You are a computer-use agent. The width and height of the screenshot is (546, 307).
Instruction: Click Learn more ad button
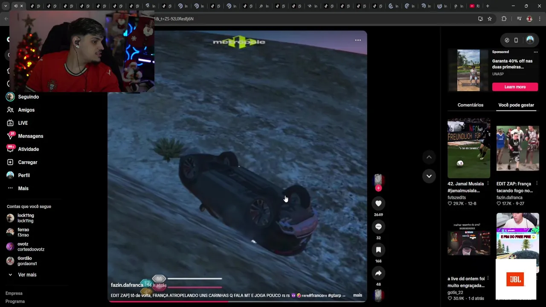tap(515, 87)
